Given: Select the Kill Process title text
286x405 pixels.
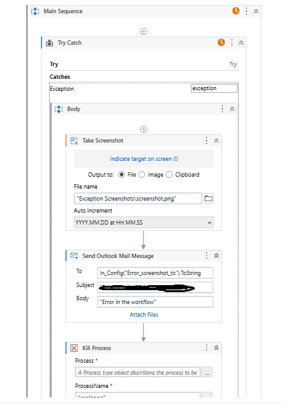Looking at the screenshot, I should pos(97,348).
